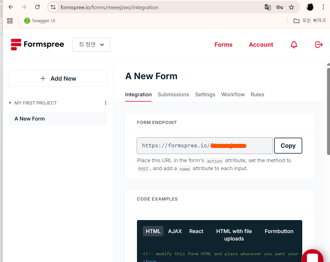The height and width of the screenshot is (262, 330).
Task: Click the A New Form heading
Action: pos(151,76)
